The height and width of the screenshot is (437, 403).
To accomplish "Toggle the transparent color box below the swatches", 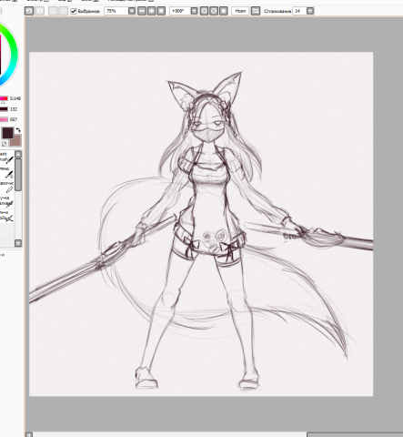I will tap(4, 144).
